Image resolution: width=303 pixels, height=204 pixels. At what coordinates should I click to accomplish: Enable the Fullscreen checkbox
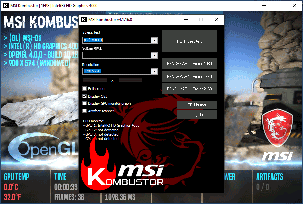click(x=85, y=89)
